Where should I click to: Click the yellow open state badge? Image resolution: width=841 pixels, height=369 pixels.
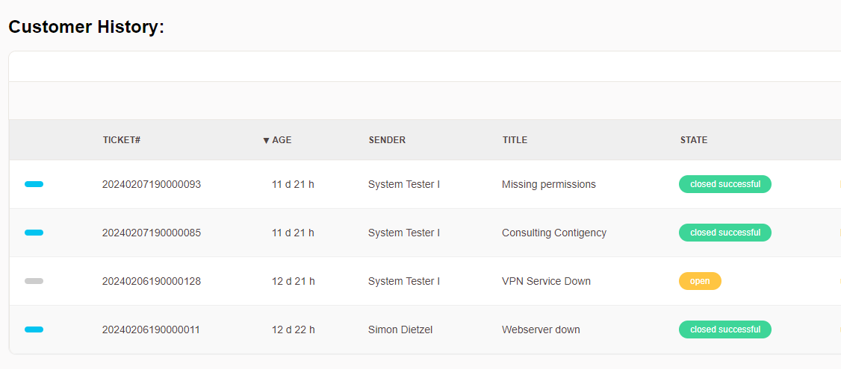pyautogui.click(x=700, y=281)
